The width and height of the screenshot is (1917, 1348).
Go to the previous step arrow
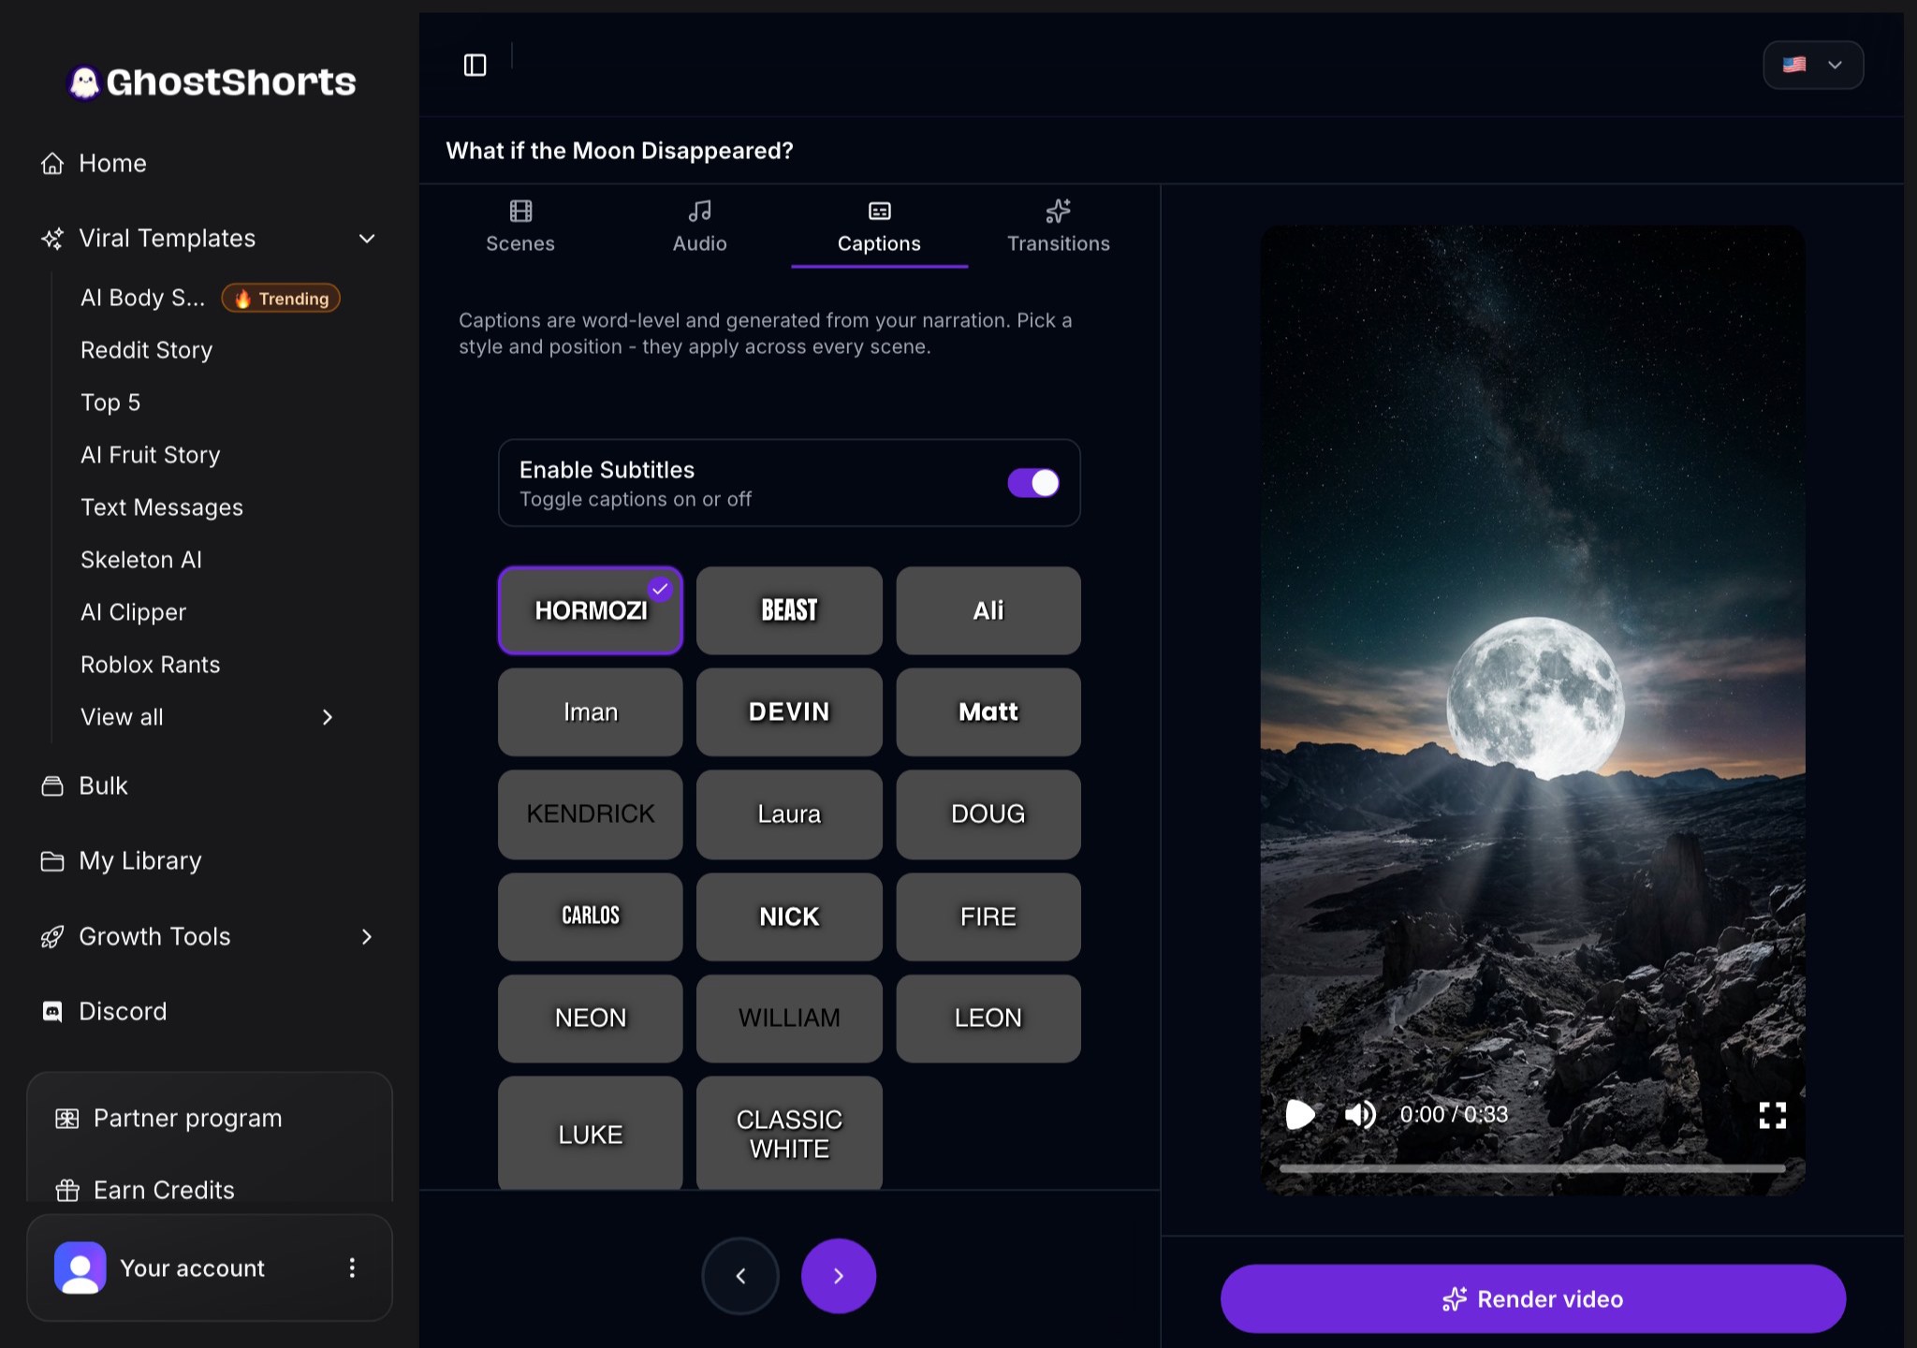click(x=740, y=1275)
